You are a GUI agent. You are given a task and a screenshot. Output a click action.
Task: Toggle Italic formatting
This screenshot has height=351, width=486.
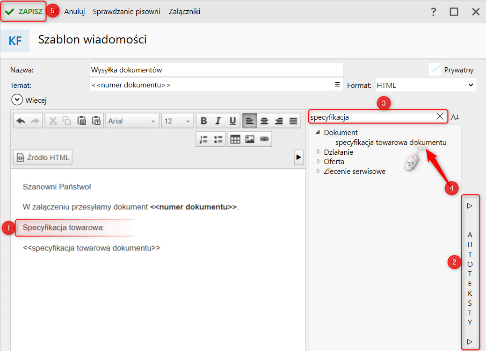218,121
